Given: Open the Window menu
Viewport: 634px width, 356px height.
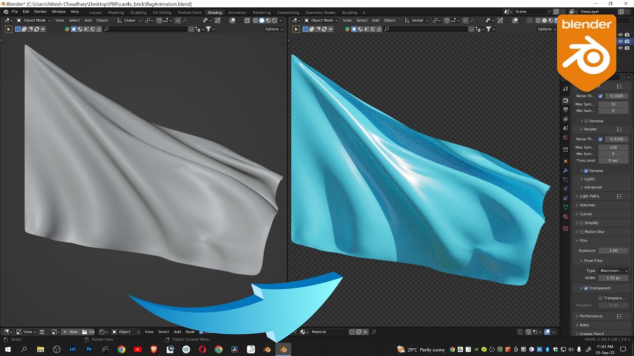Looking at the screenshot, I should click(58, 12).
